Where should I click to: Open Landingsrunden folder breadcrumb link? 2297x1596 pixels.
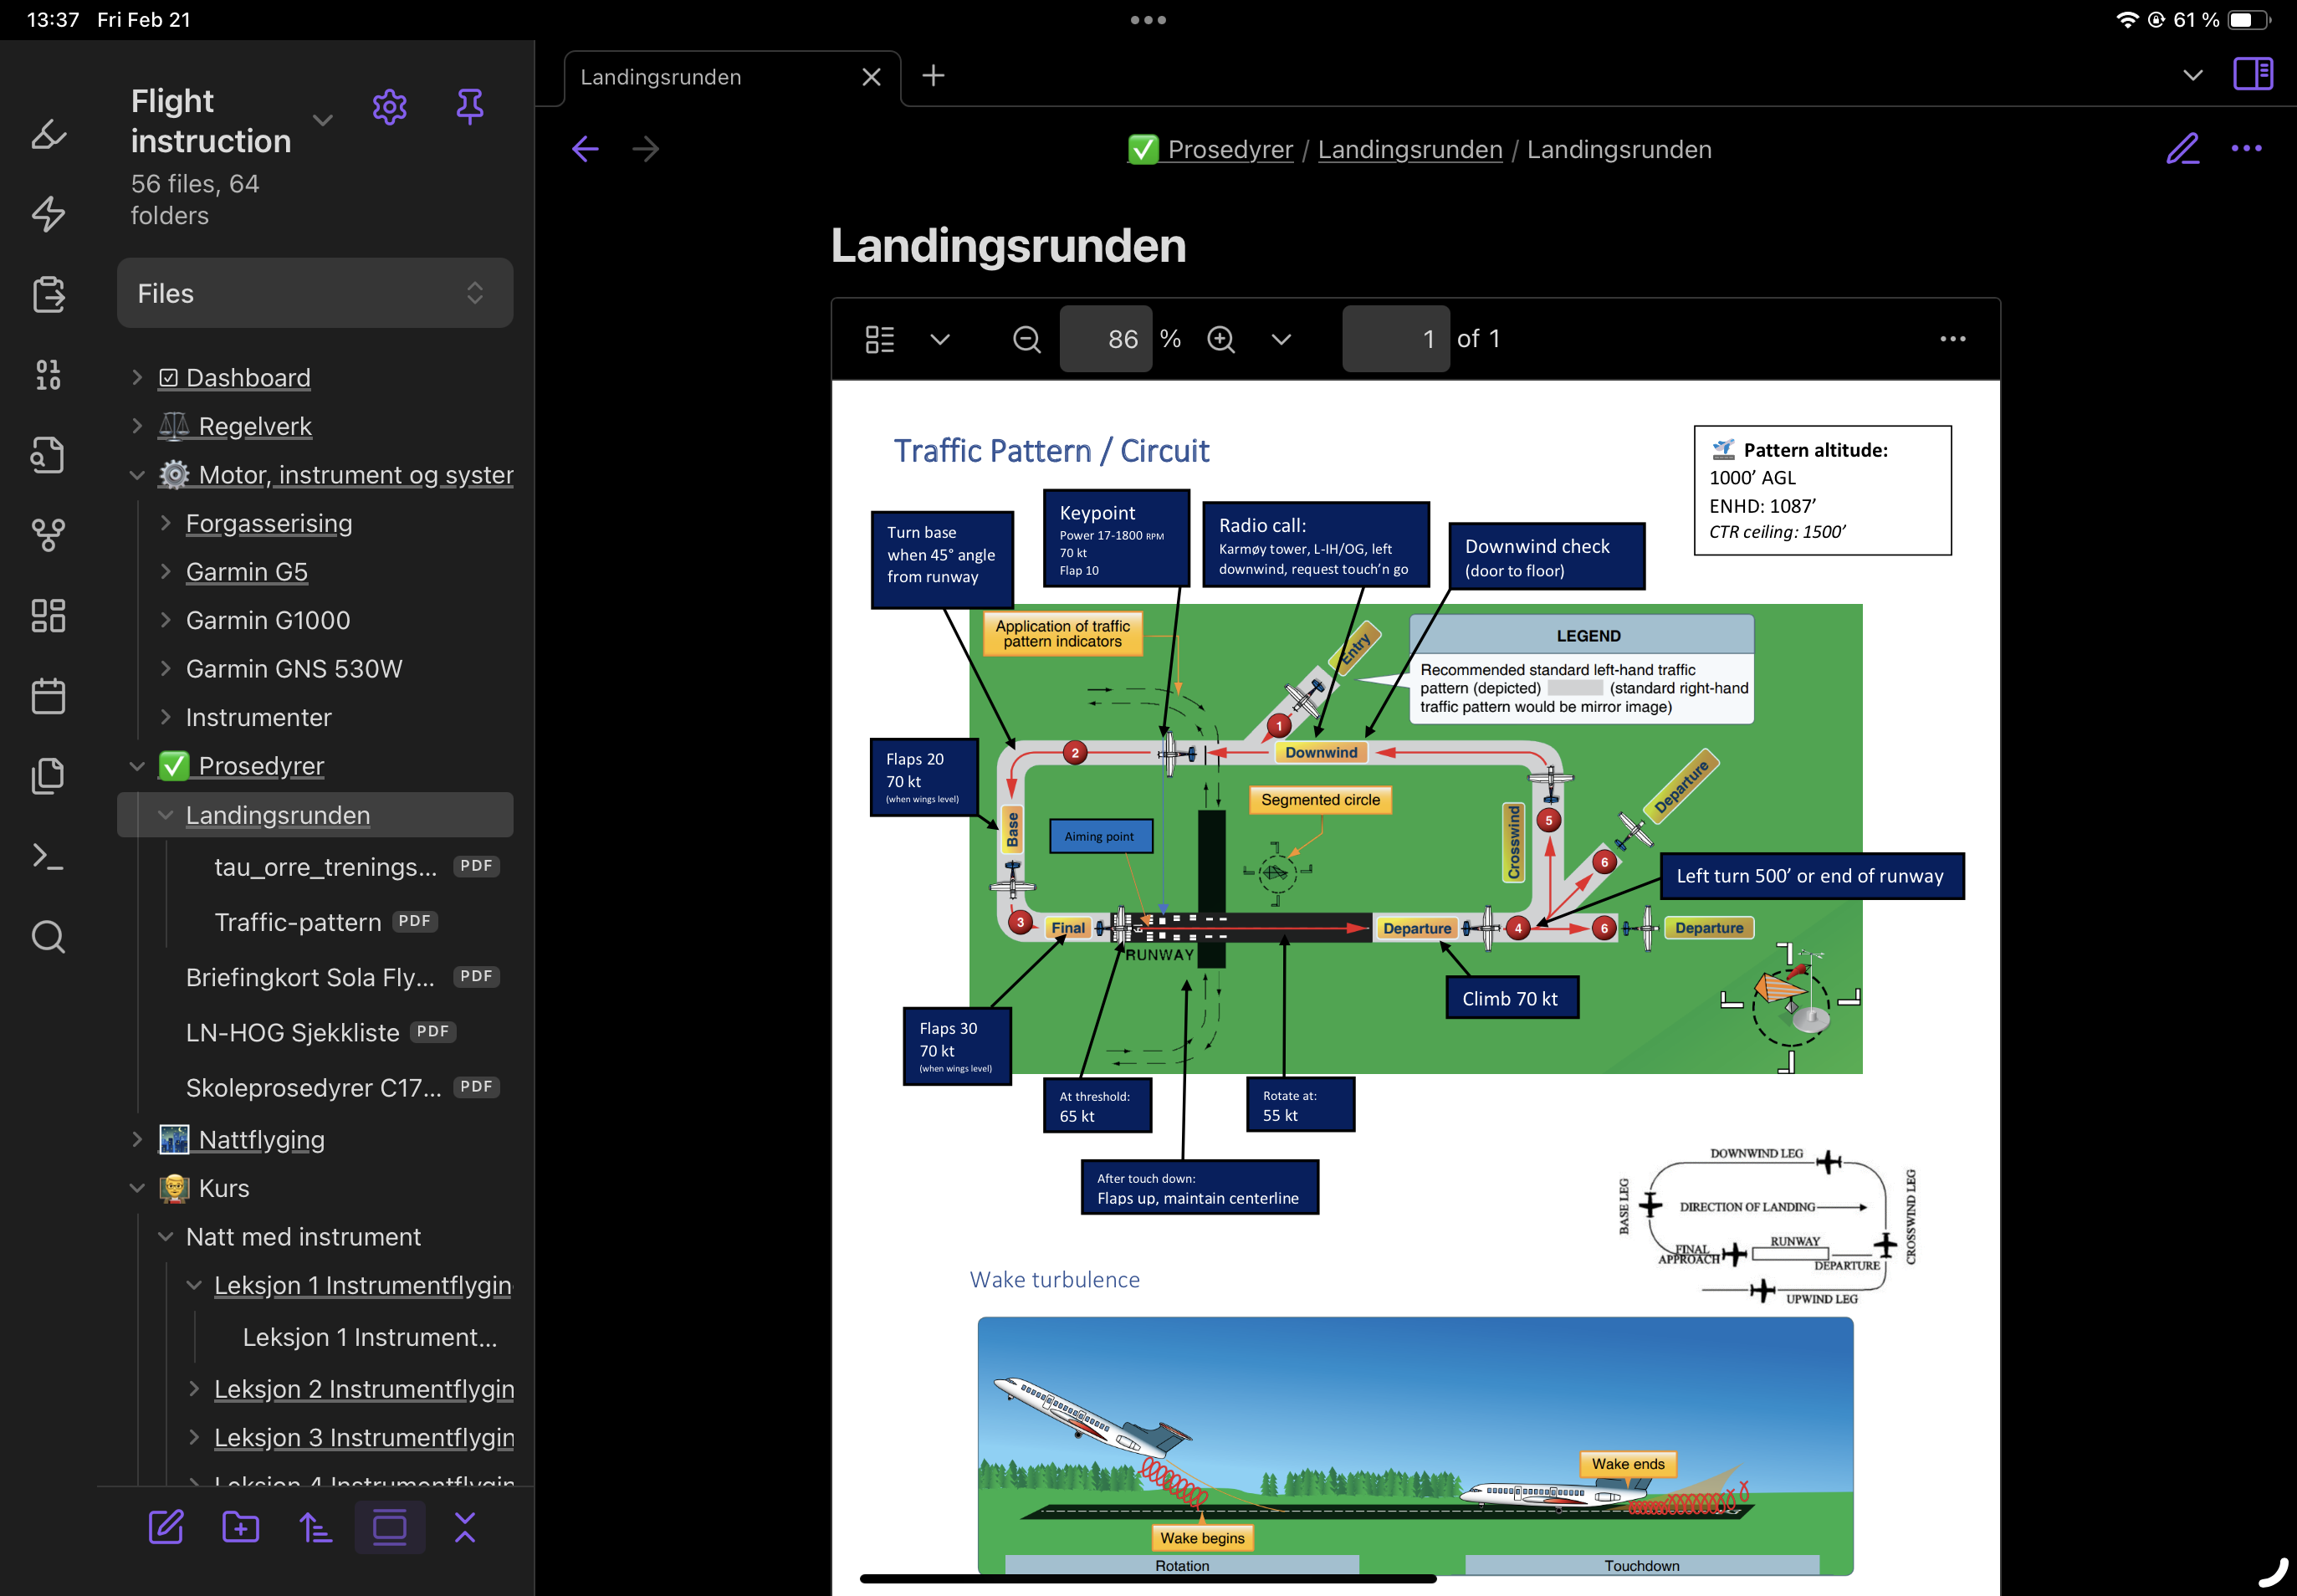pyautogui.click(x=1410, y=149)
